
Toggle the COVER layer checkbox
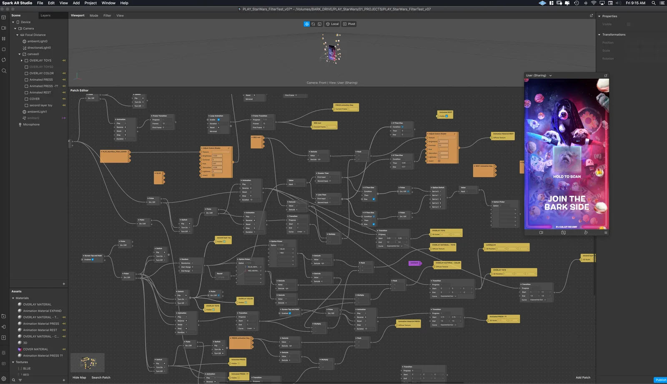tap(26, 99)
